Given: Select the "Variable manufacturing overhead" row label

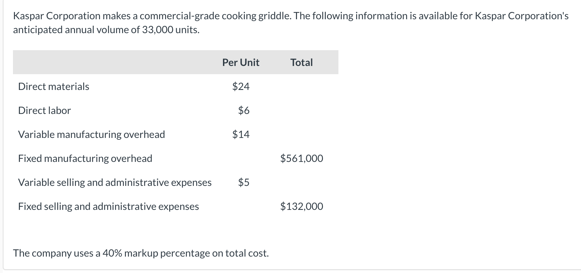Looking at the screenshot, I should (91, 134).
